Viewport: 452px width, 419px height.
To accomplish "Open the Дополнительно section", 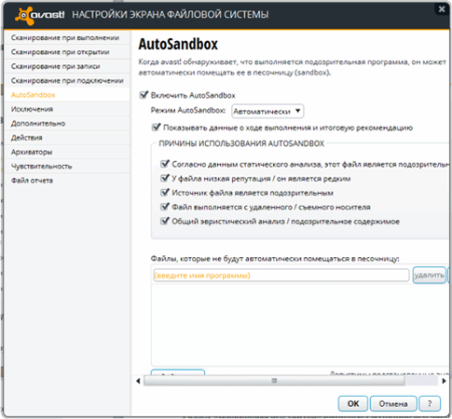I will [67, 123].
